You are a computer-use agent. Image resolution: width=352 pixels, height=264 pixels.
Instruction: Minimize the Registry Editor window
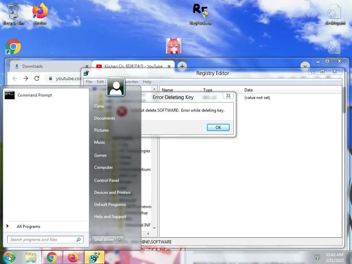click(x=313, y=72)
